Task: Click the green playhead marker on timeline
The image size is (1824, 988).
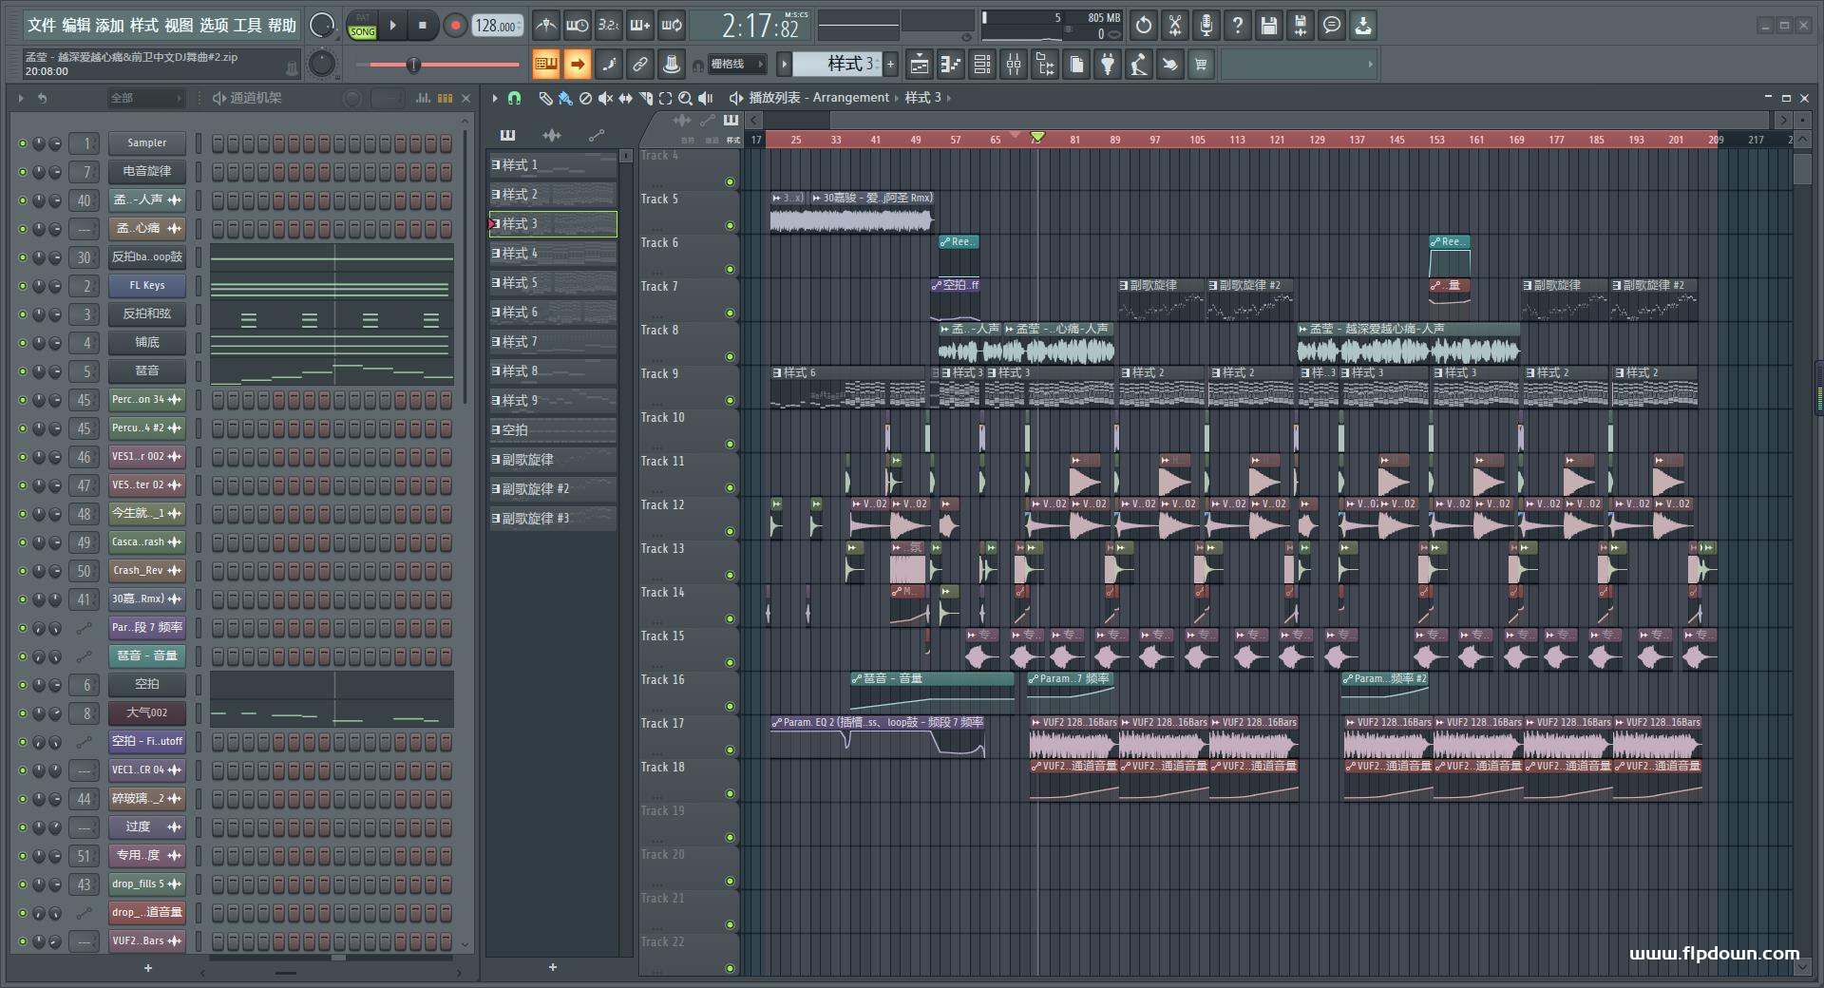Action: (x=1037, y=138)
